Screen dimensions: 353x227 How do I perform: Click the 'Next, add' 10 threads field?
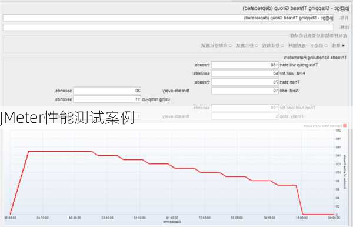pos(245,91)
